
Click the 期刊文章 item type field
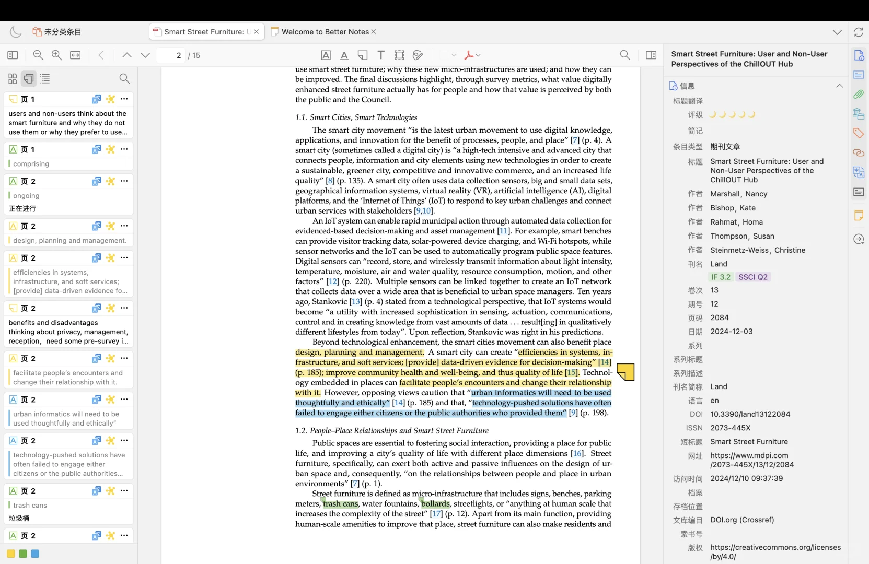[725, 147]
